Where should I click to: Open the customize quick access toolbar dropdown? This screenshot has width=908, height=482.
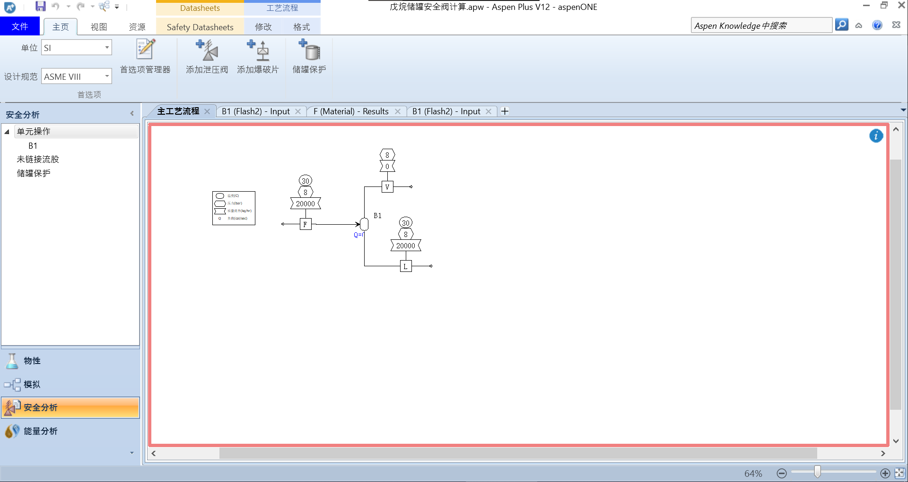[117, 7]
